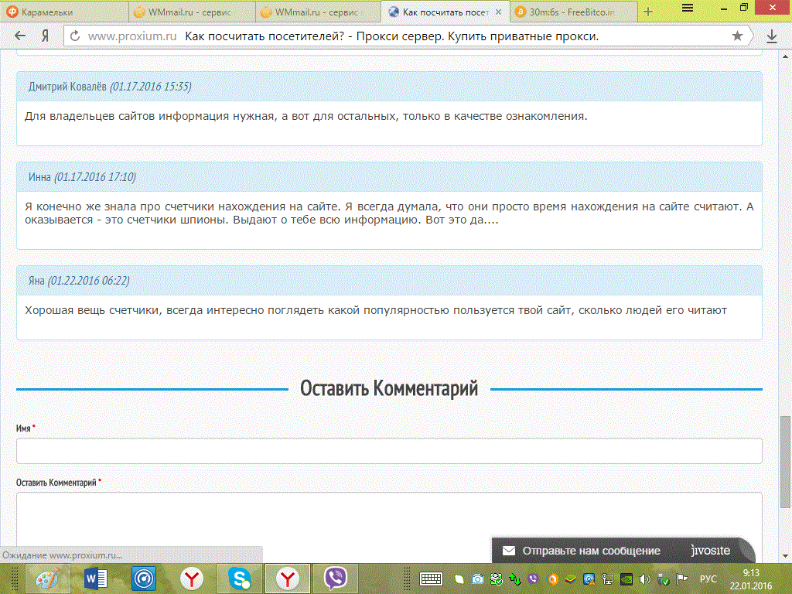Open the blue speedometer app in taskbar
This screenshot has width=792, height=594.
click(x=143, y=579)
